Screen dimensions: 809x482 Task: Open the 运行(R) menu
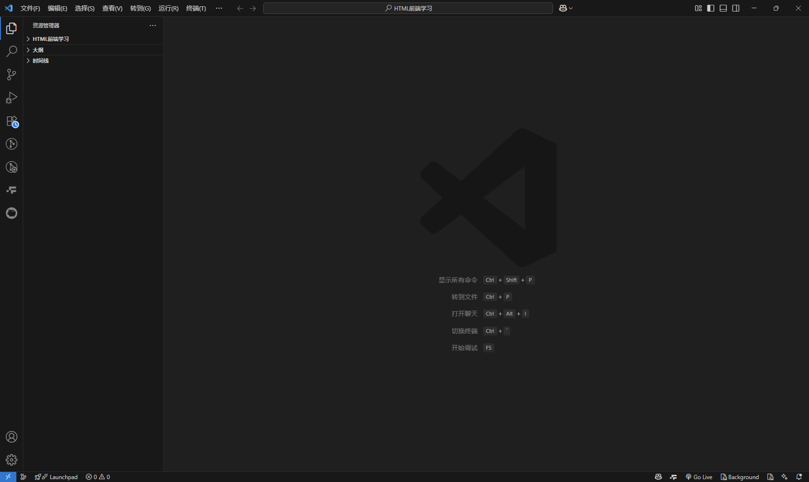click(x=168, y=8)
